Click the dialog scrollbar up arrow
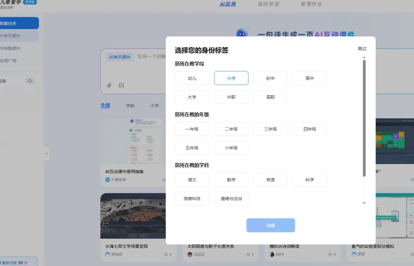 tap(364, 57)
